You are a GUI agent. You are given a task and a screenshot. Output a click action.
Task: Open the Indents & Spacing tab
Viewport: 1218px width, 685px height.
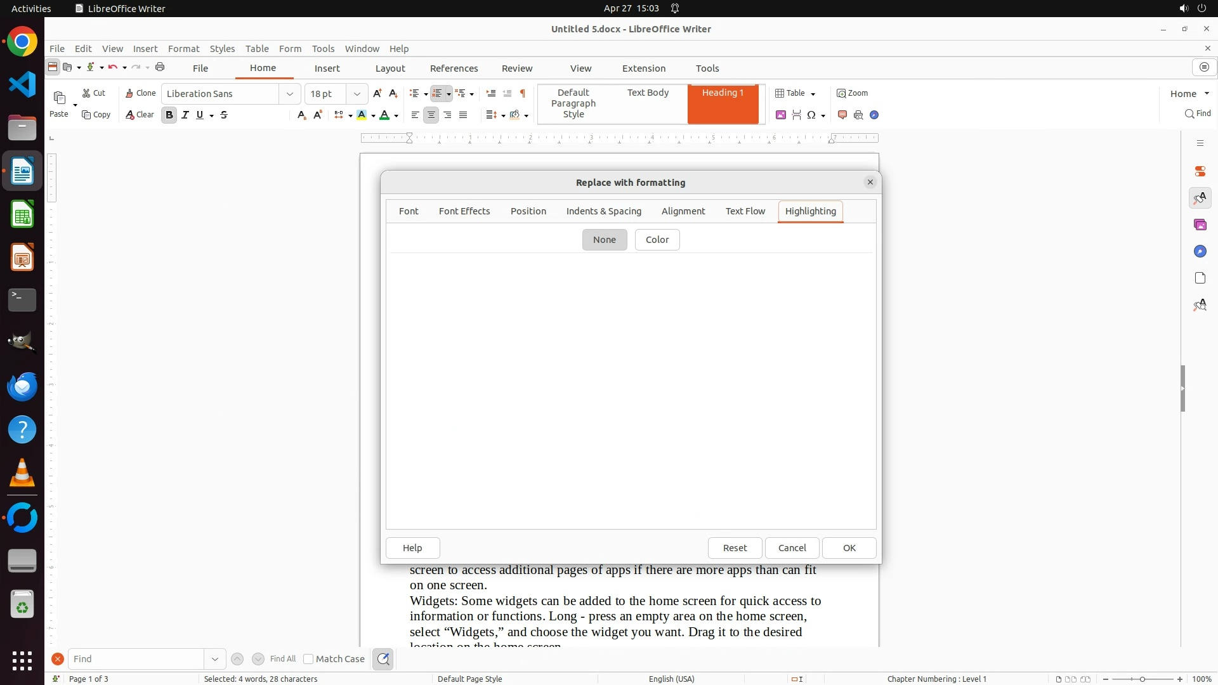point(603,211)
